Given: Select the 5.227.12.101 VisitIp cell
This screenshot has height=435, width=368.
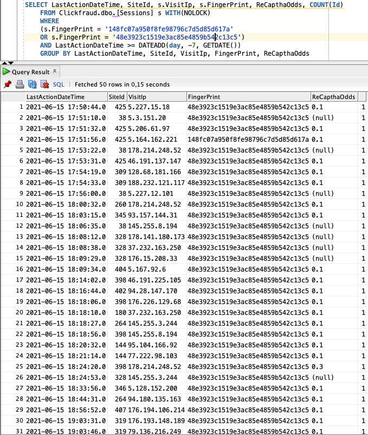Looking at the screenshot, I should coord(157,194).
